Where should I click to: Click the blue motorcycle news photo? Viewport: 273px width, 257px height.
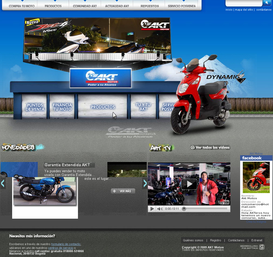pyautogui.click(x=45, y=191)
